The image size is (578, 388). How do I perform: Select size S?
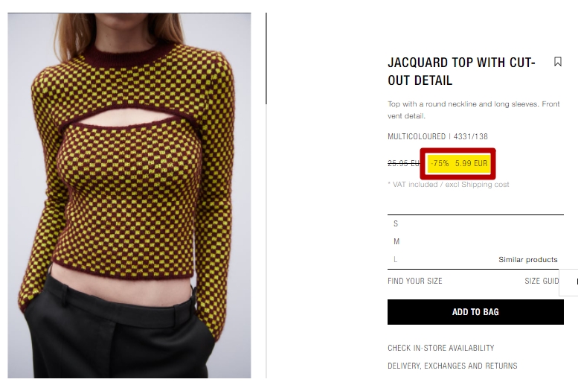point(475,223)
